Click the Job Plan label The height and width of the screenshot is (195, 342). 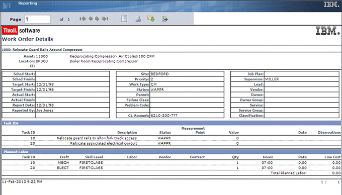(x=255, y=74)
